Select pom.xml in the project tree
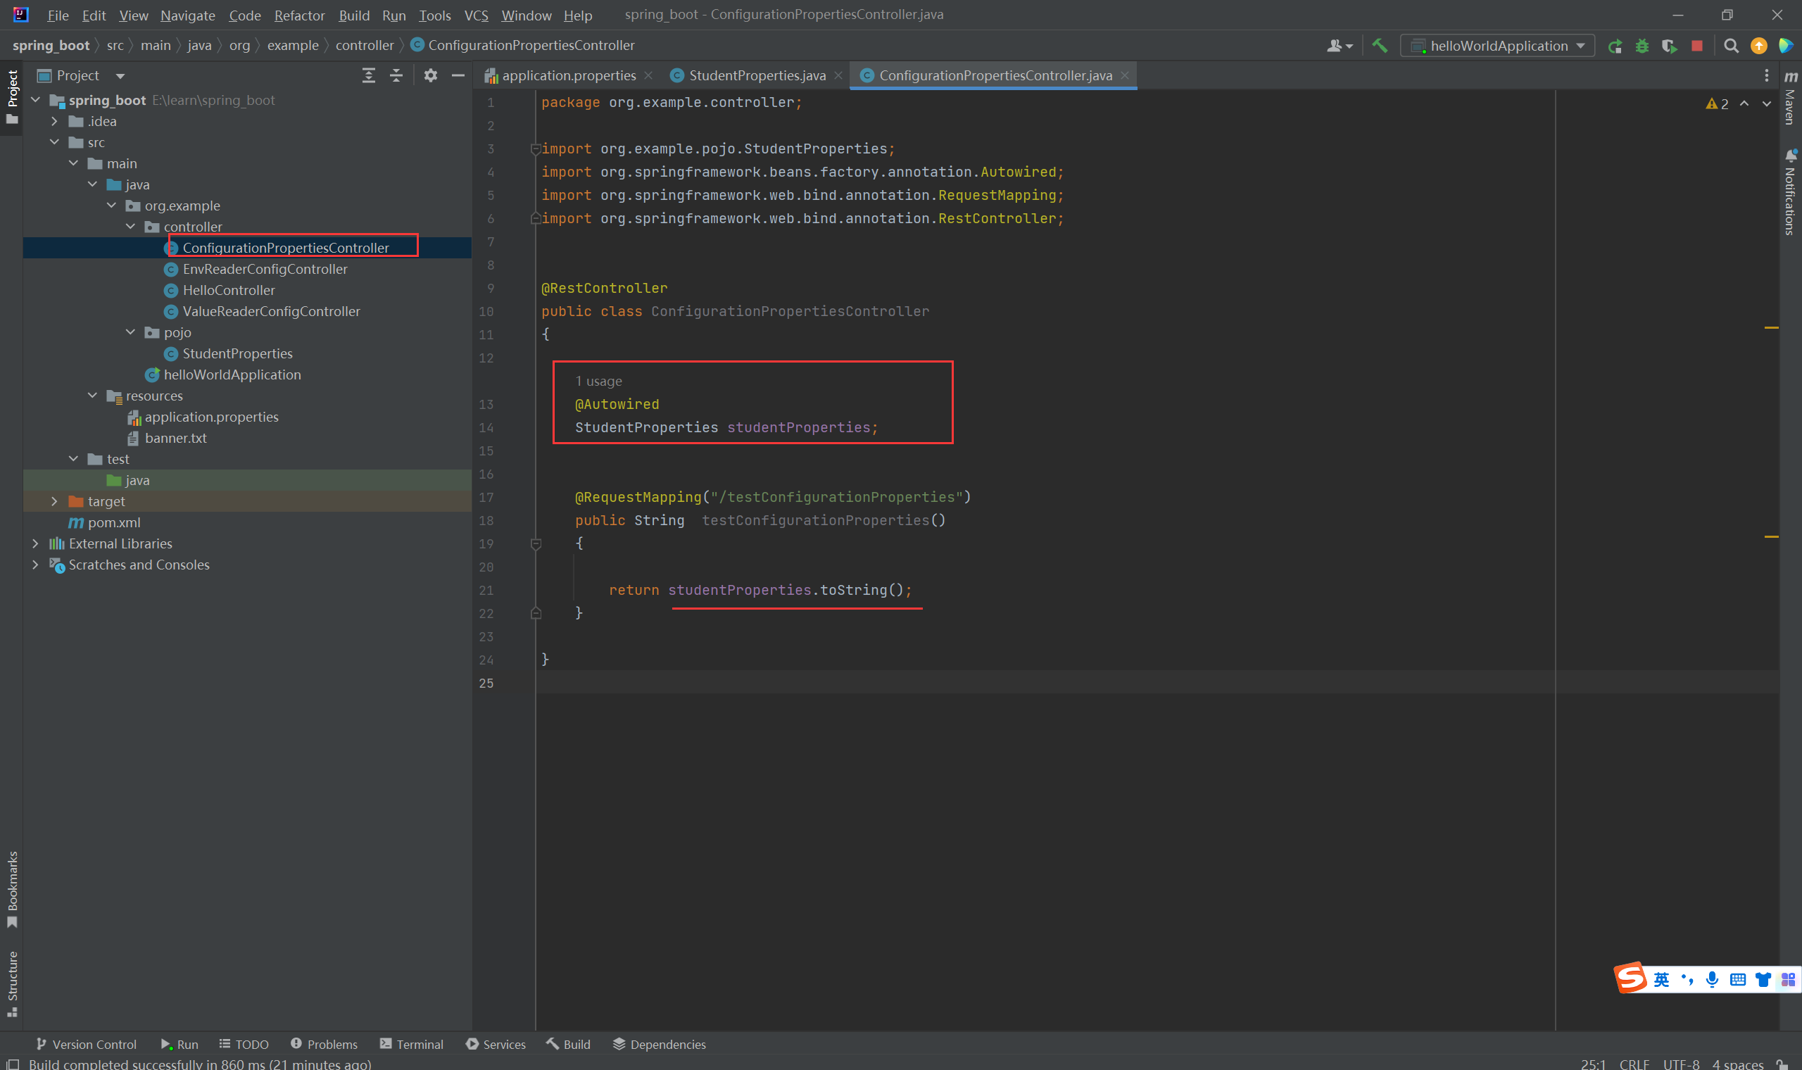 114,522
